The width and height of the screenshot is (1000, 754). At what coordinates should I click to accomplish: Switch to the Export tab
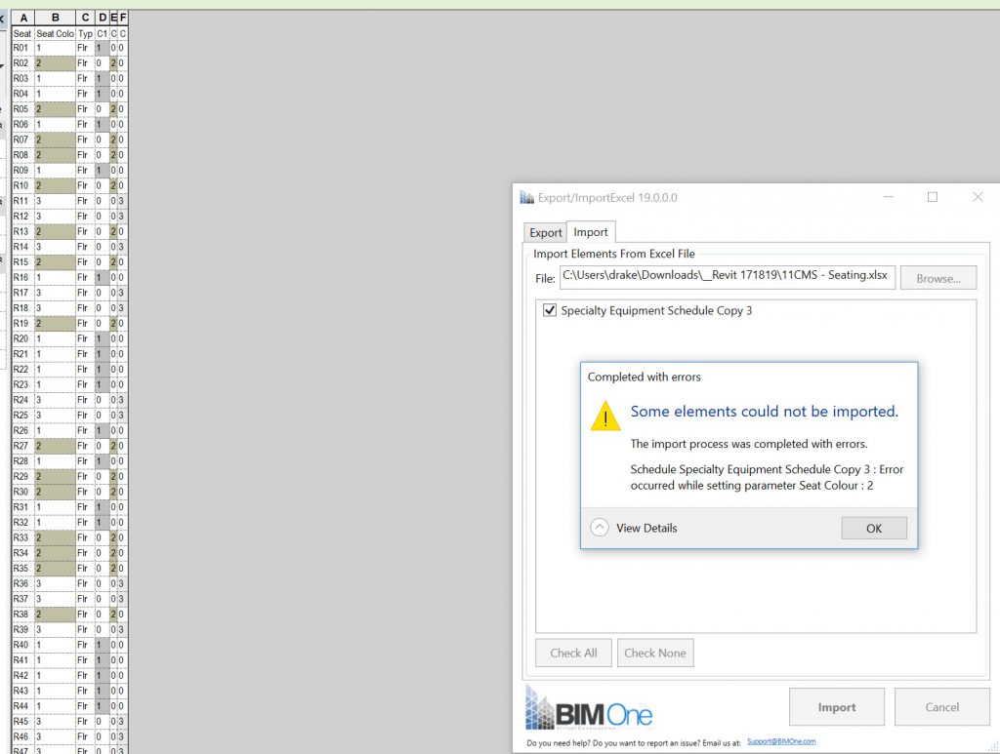546,233
